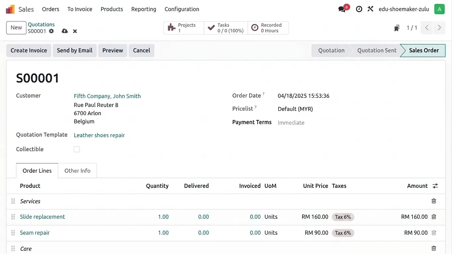Screen dimensions: 452x254
Task: Open the chat messages icon
Action: tap(342, 9)
